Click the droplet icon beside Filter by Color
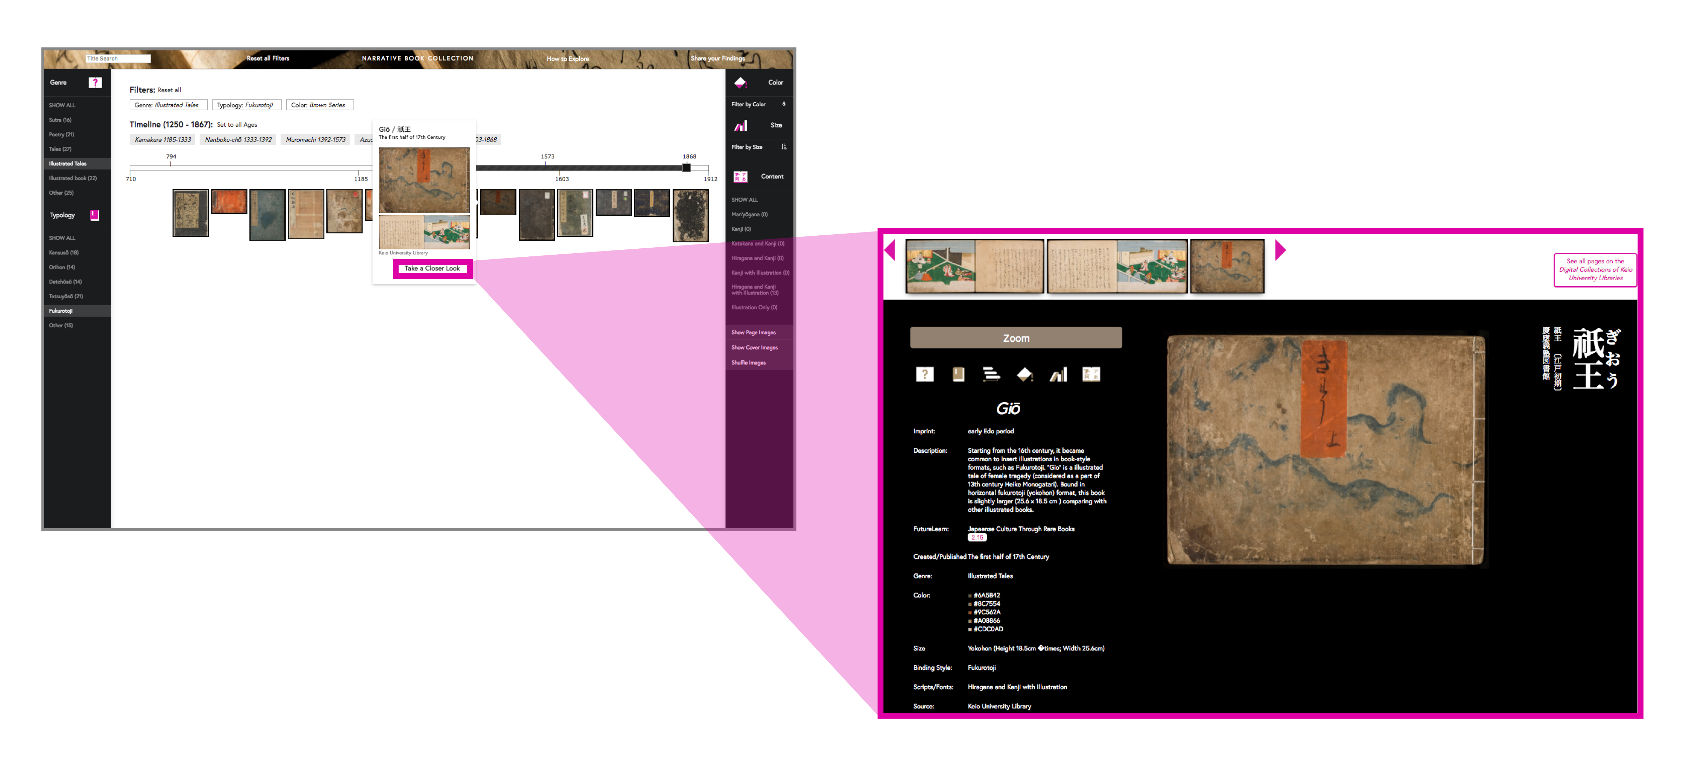 pyautogui.click(x=783, y=104)
